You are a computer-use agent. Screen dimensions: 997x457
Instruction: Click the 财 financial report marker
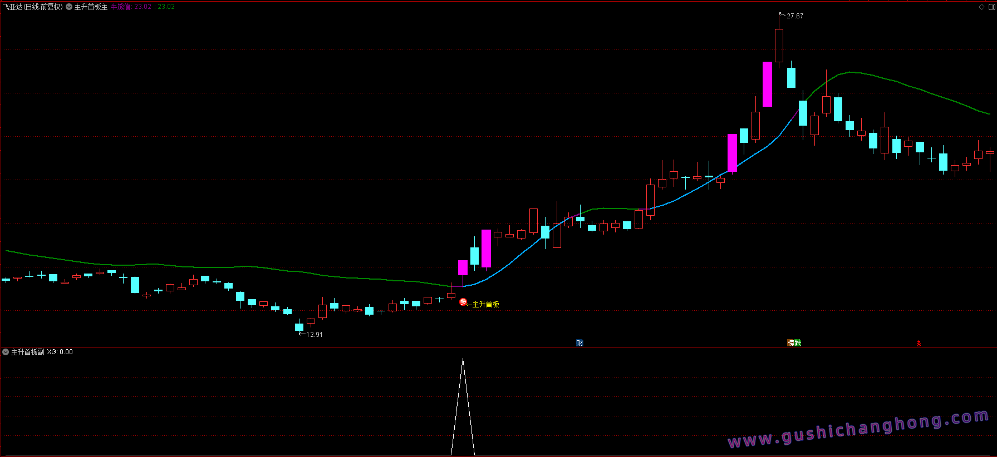tap(579, 343)
